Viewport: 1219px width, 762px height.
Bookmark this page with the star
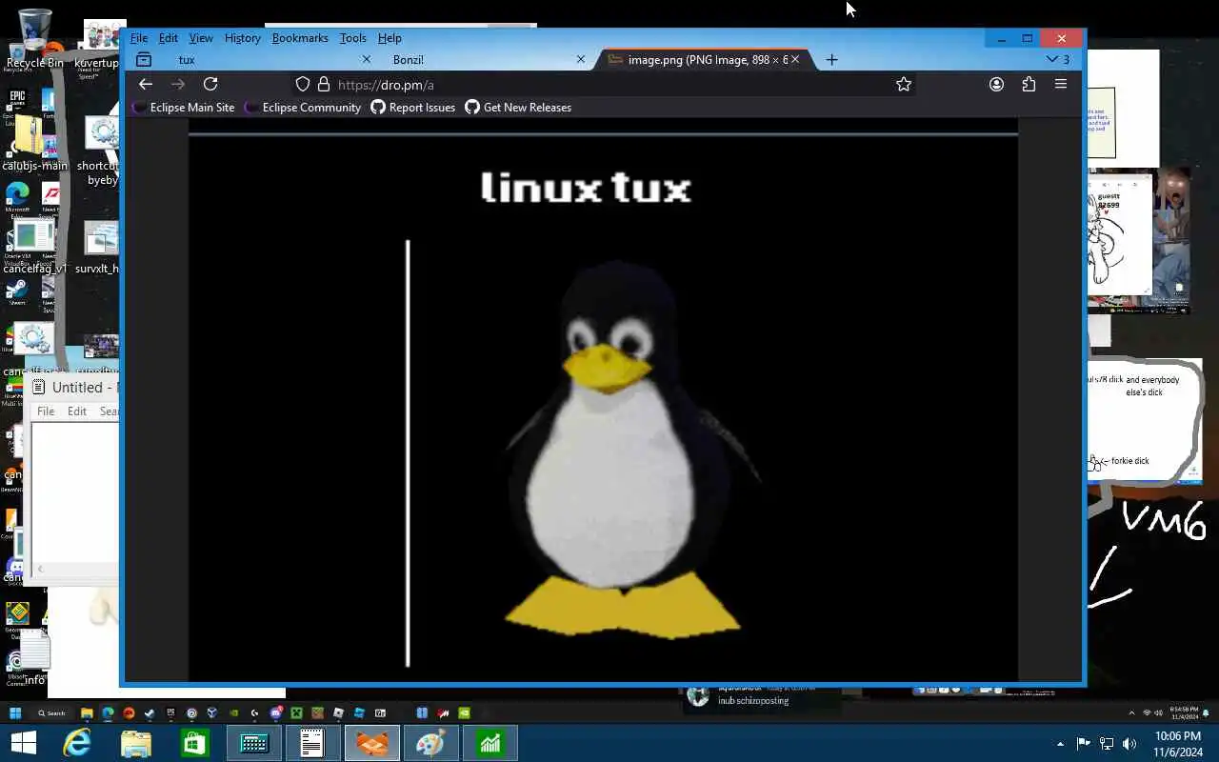point(904,84)
